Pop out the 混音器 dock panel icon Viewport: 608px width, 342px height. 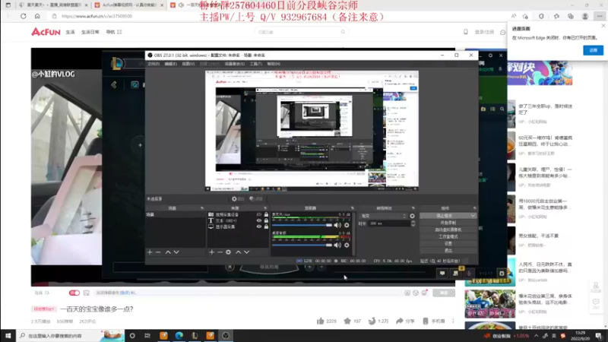coord(352,208)
